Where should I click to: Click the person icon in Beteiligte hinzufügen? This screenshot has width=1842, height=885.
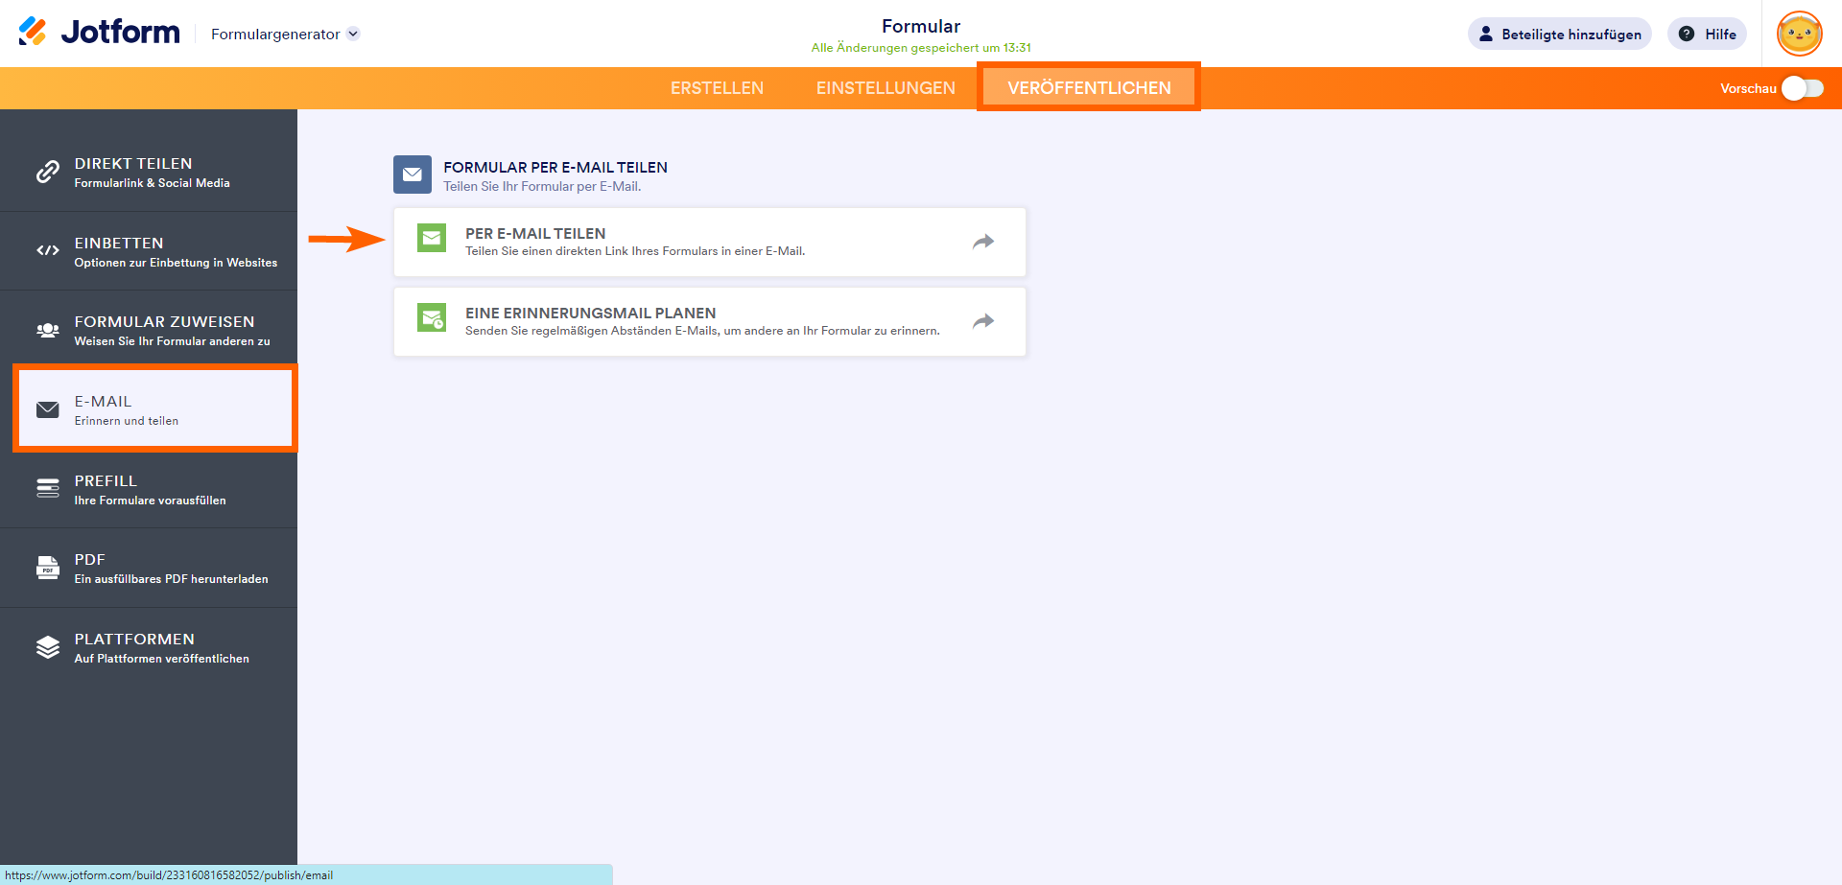point(1486,34)
